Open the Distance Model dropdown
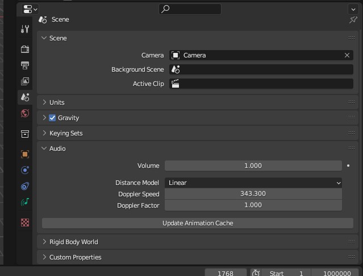 click(x=253, y=183)
